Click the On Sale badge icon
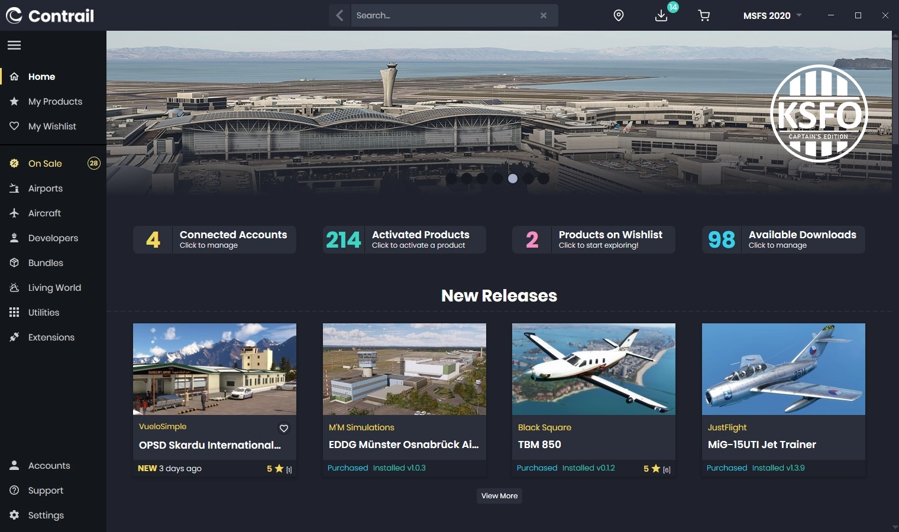 coord(14,164)
